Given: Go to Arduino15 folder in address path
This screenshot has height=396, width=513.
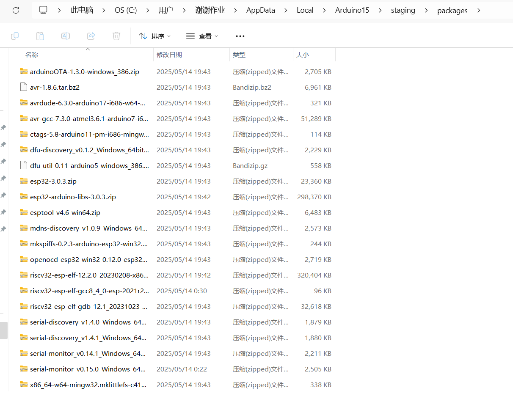Looking at the screenshot, I should tap(352, 10).
